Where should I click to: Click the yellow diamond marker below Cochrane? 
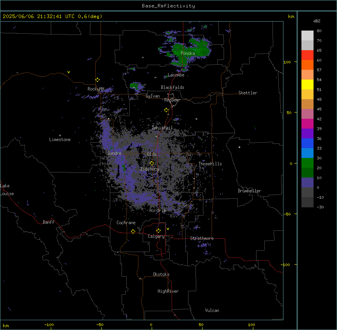coord(133,231)
